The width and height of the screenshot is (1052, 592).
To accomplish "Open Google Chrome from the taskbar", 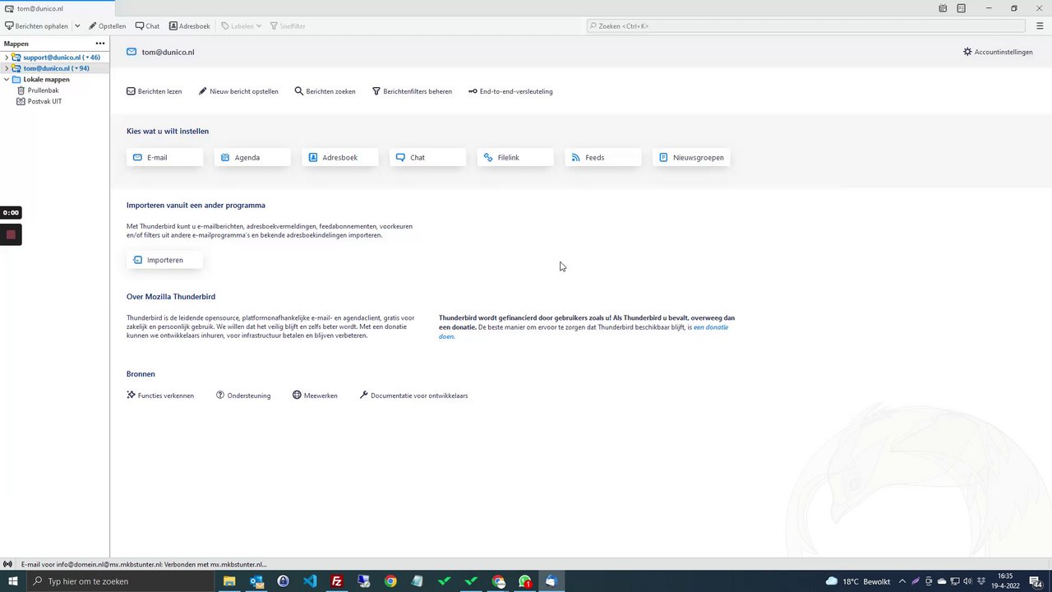I will coord(390,581).
